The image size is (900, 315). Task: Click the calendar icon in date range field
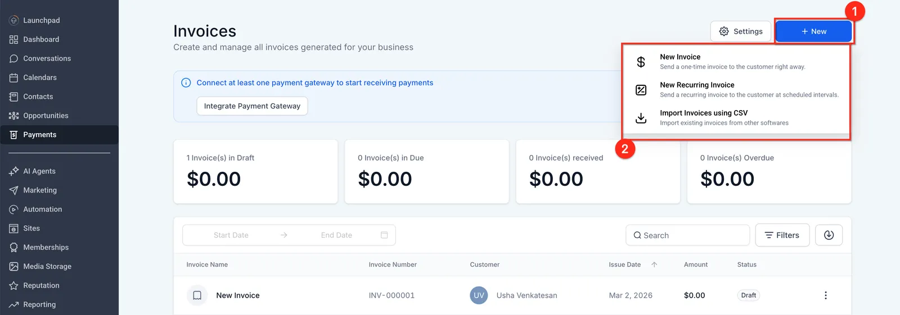click(x=384, y=235)
